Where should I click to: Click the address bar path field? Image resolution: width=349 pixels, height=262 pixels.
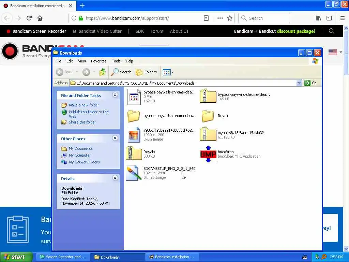coord(183,83)
